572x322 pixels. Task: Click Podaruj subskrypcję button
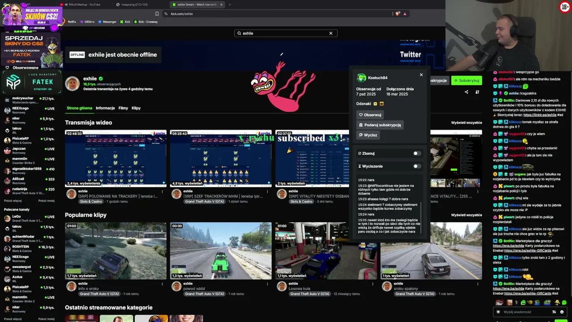380,125
